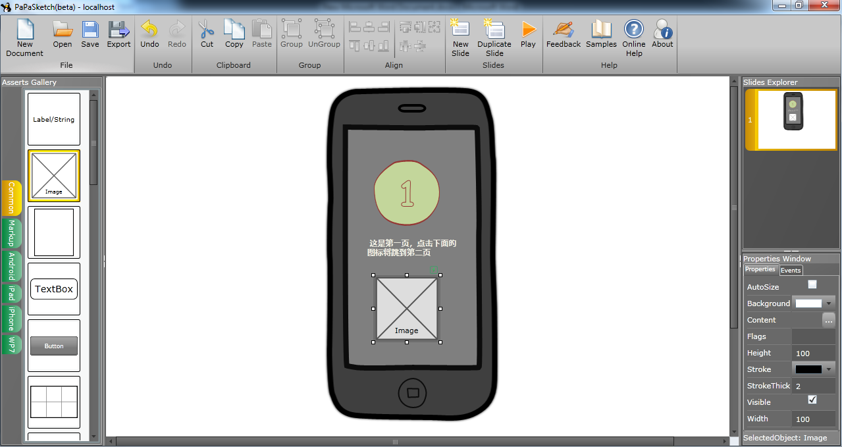Image resolution: width=842 pixels, height=447 pixels.
Task: Click the distribute vertically icon
Action: tap(420, 45)
